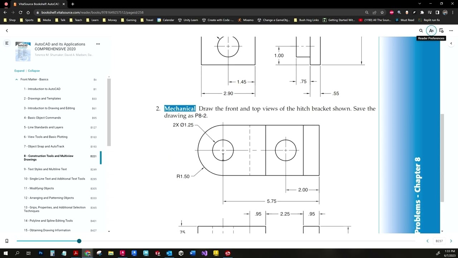Open the Learn bookmarks folder
This screenshot has height=258, width=458.
click(92, 20)
